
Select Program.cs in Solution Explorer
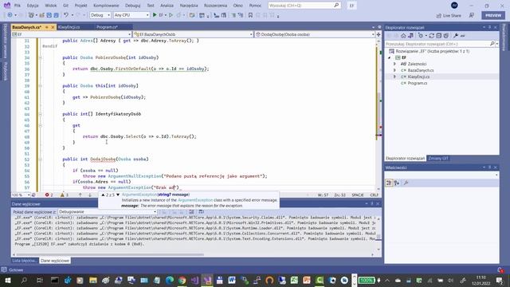point(418,83)
